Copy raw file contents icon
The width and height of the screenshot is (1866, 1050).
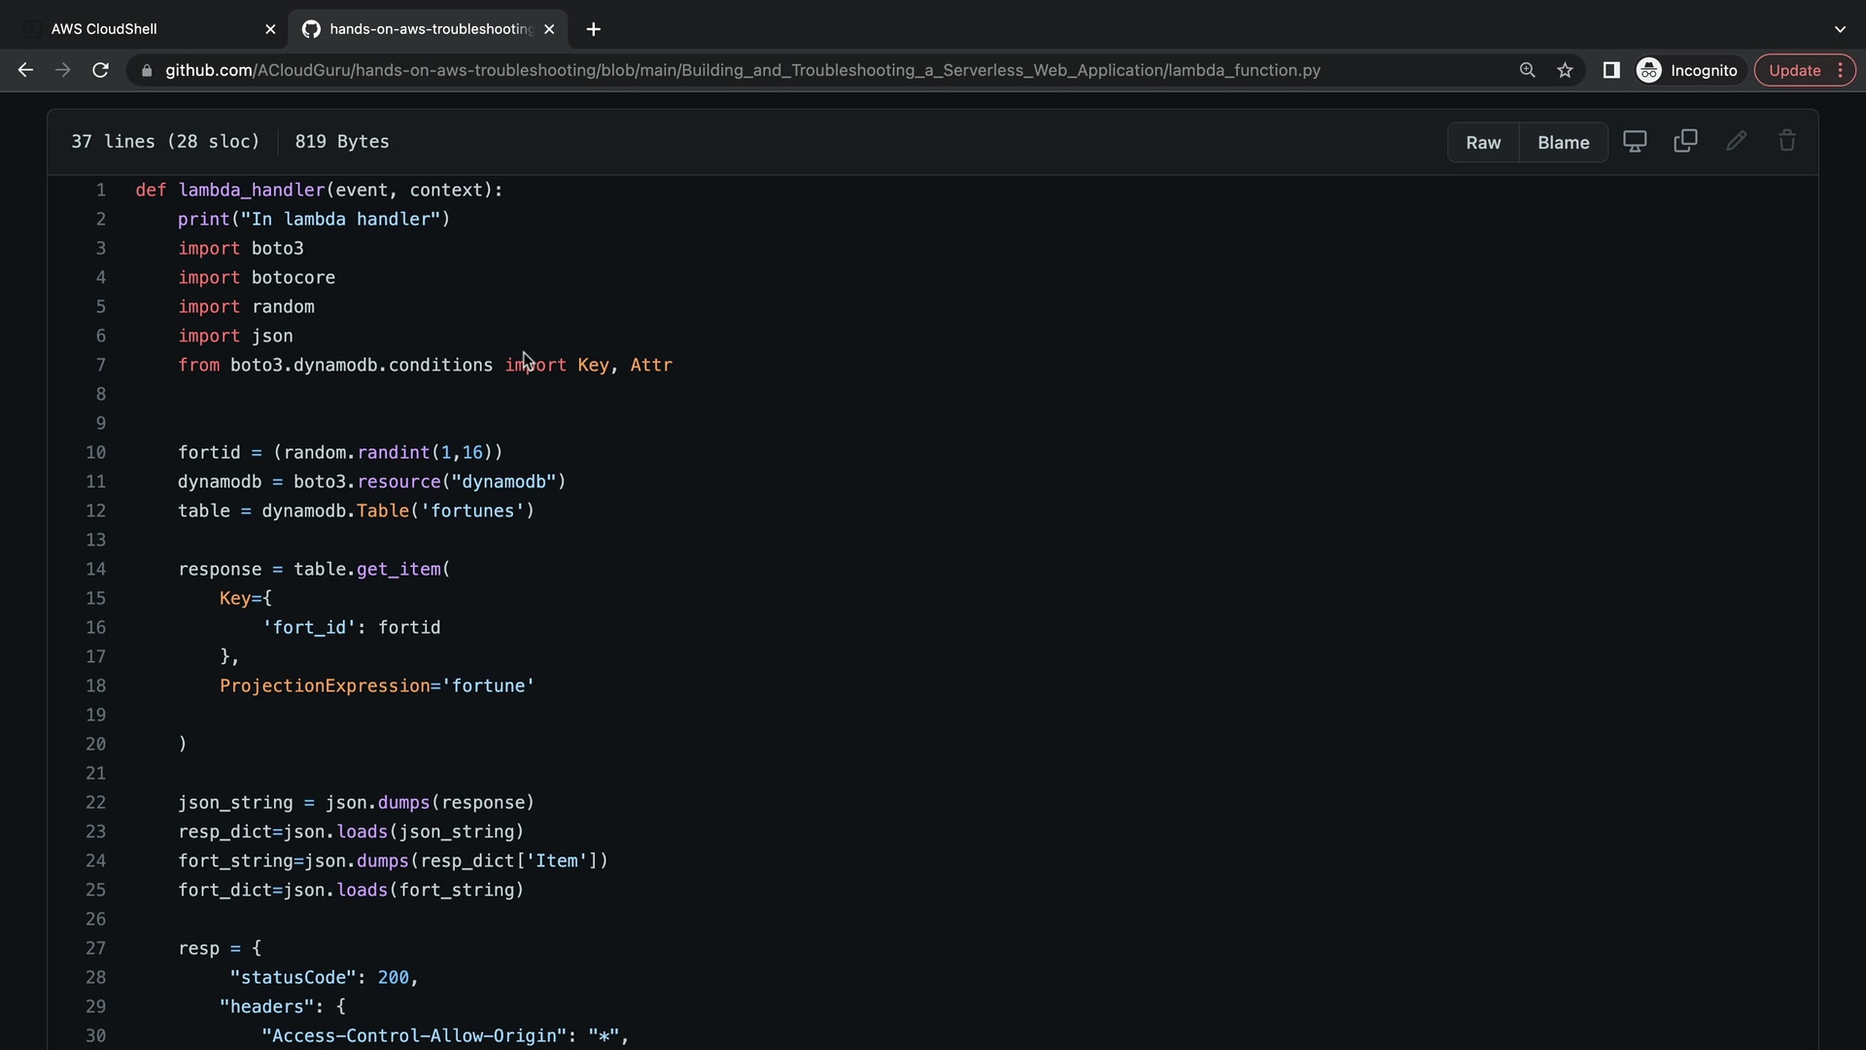[1685, 141]
